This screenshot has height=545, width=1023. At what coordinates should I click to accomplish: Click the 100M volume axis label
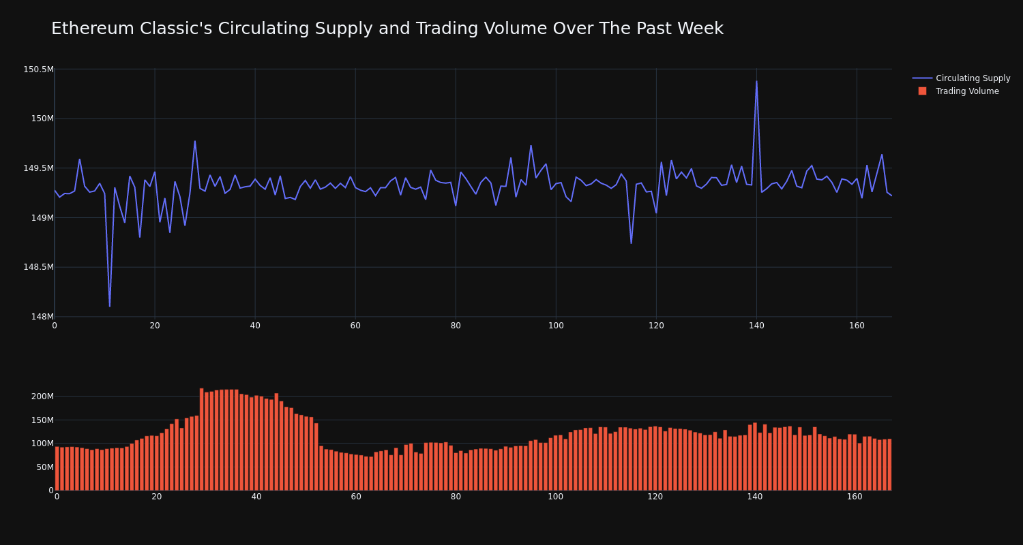(42, 443)
